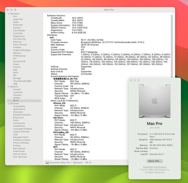Select Extensions under Software

[x=18, y=117]
